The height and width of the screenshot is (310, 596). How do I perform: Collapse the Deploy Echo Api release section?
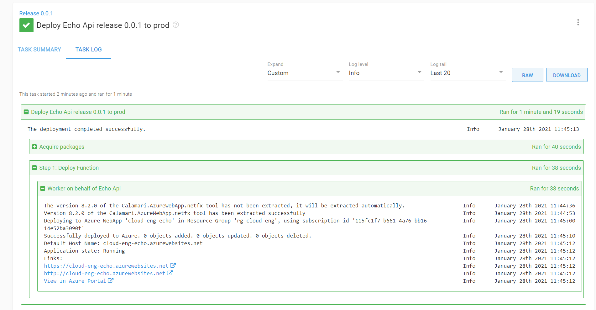[x=26, y=112]
